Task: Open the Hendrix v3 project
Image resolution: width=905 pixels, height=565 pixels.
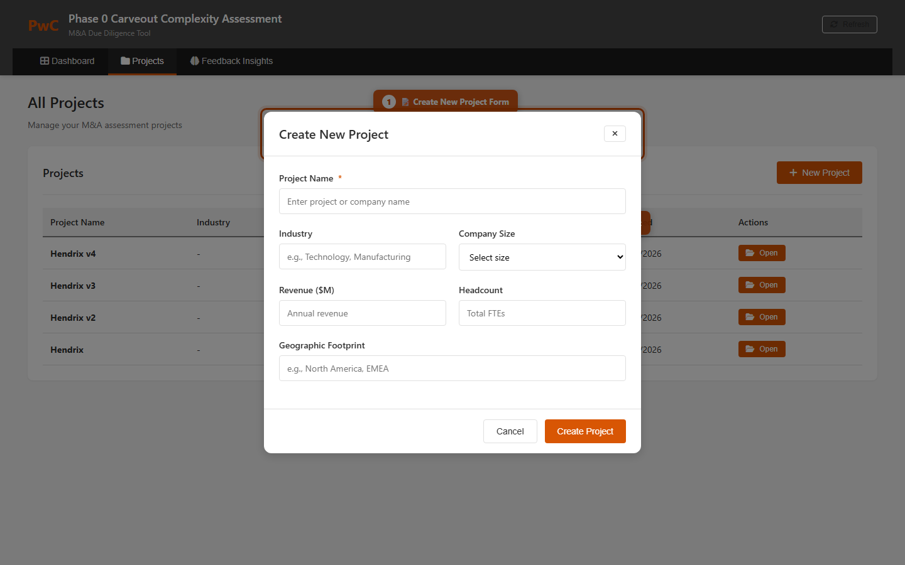Action: click(x=761, y=284)
